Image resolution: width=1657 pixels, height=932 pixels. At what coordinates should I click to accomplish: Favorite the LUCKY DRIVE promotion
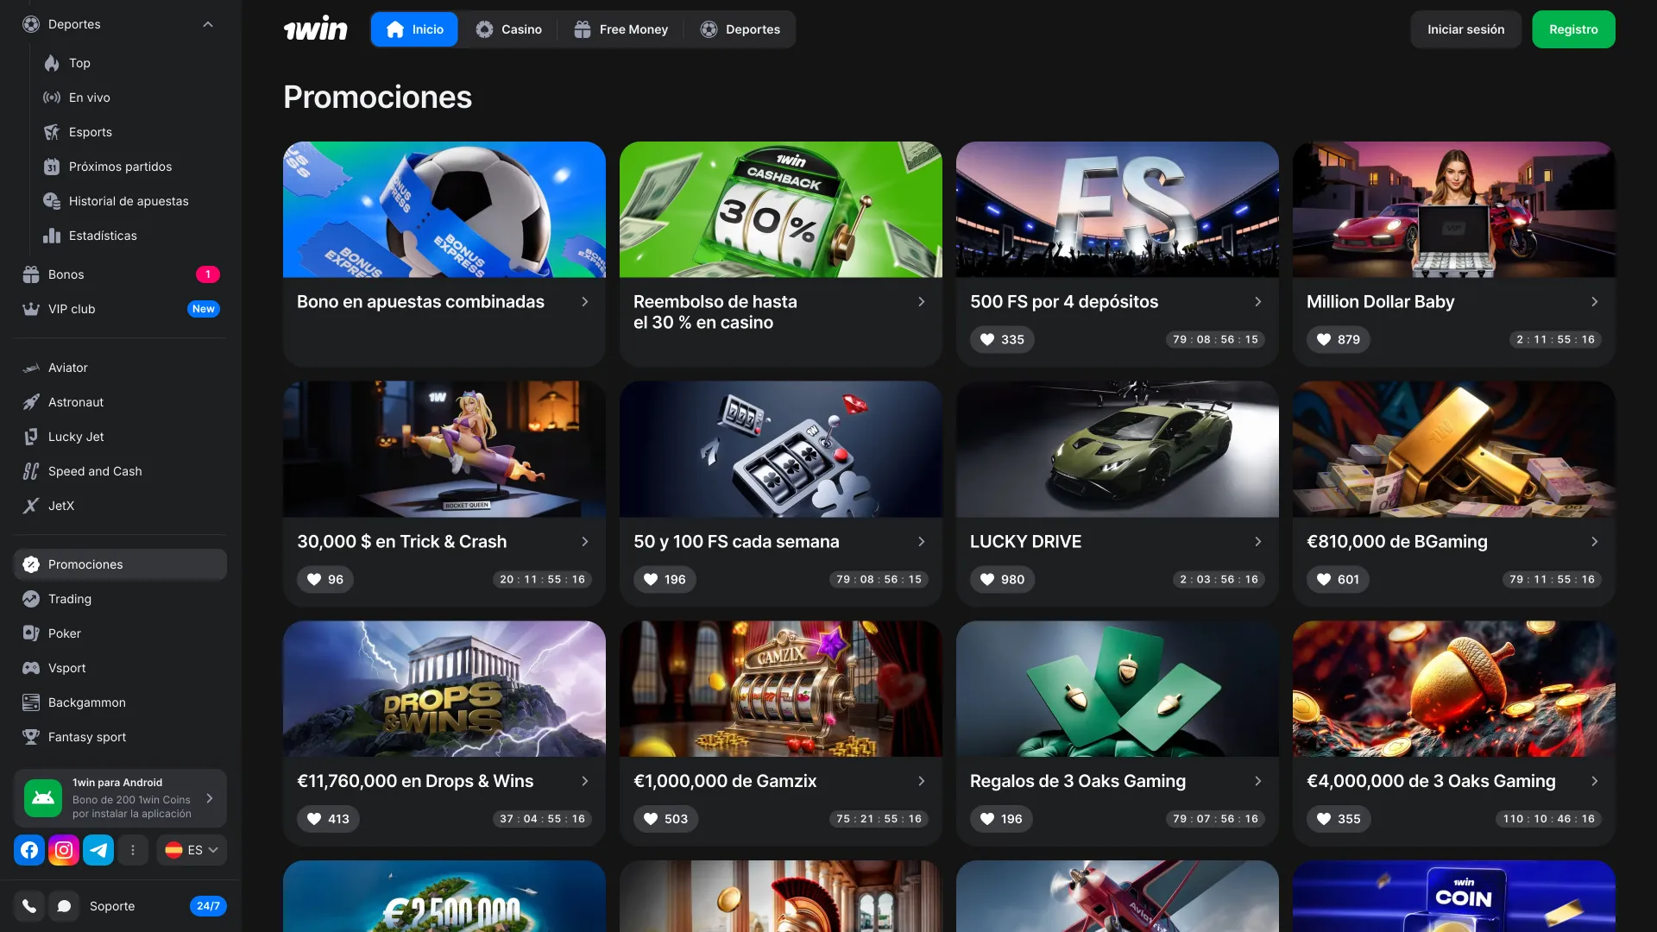point(987,579)
